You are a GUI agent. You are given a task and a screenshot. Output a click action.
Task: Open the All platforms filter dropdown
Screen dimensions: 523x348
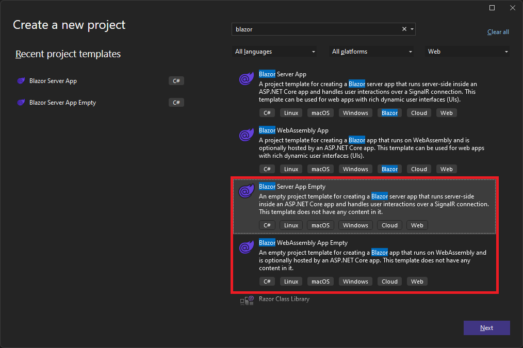[x=371, y=52]
